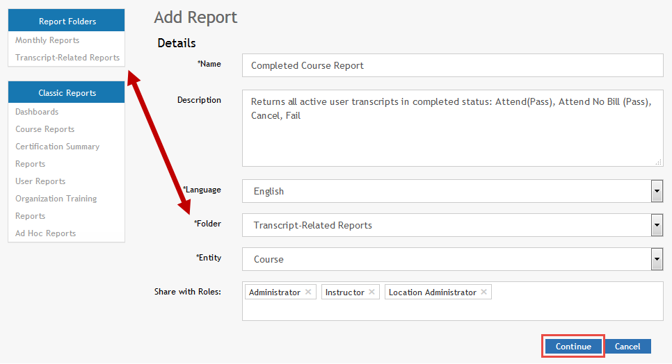Image resolution: width=672 pixels, height=364 pixels.
Task: Remove the Instructor role tag
Action: [372, 292]
